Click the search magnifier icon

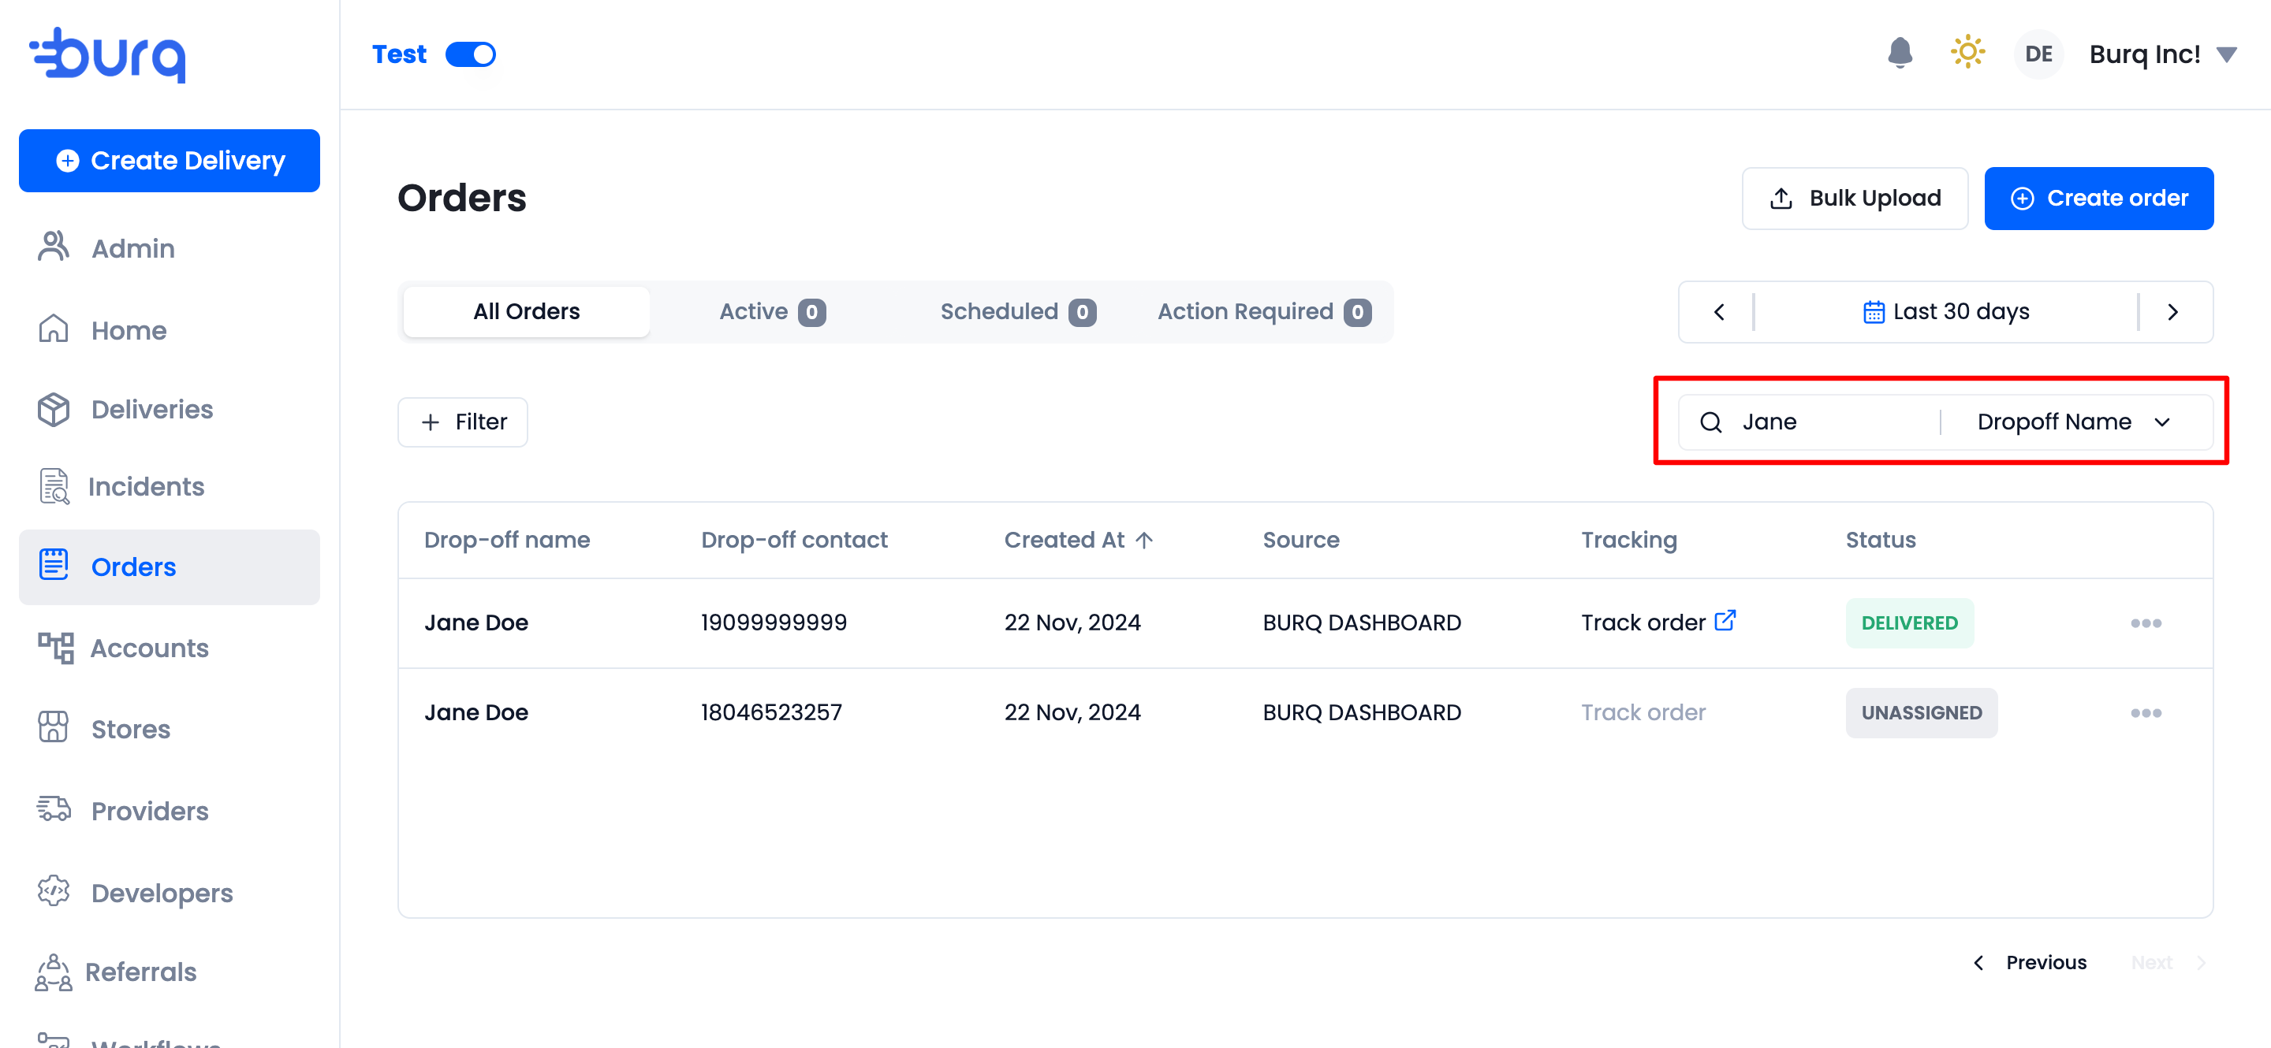pyautogui.click(x=1710, y=422)
